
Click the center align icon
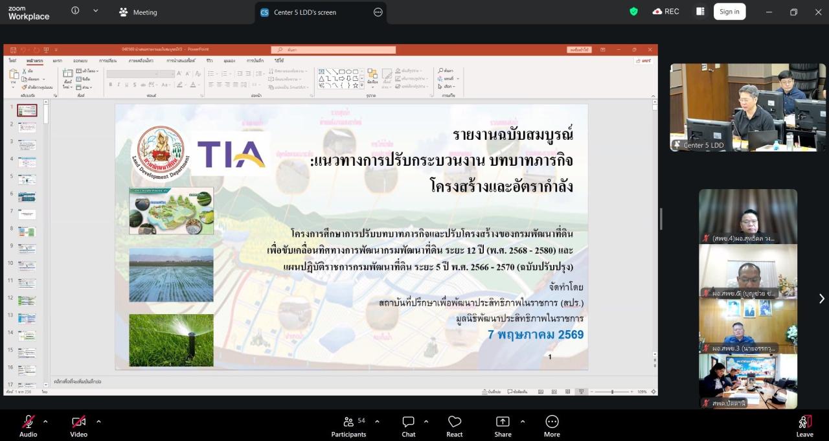pyautogui.click(x=219, y=85)
